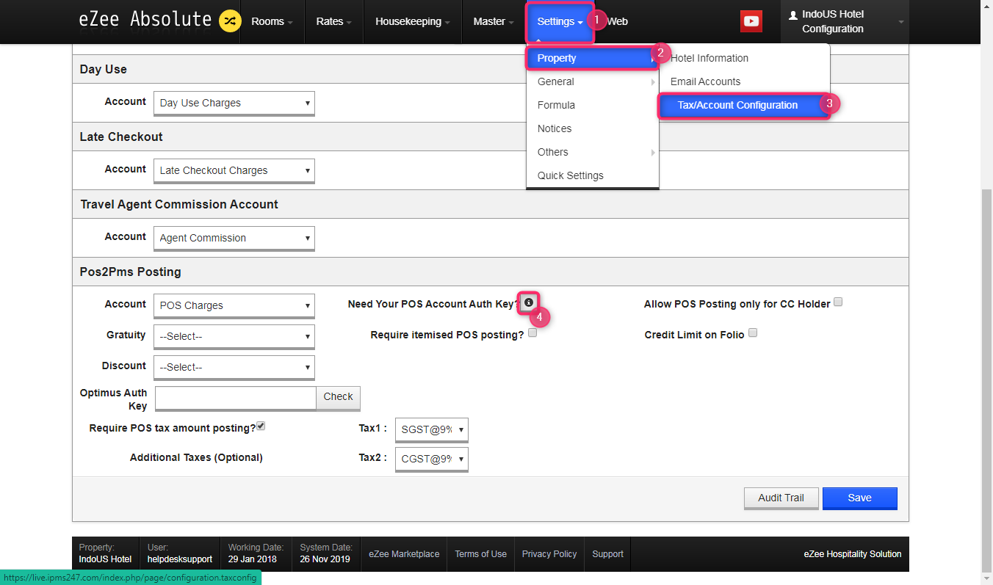Open the Support footer link

click(x=607, y=554)
